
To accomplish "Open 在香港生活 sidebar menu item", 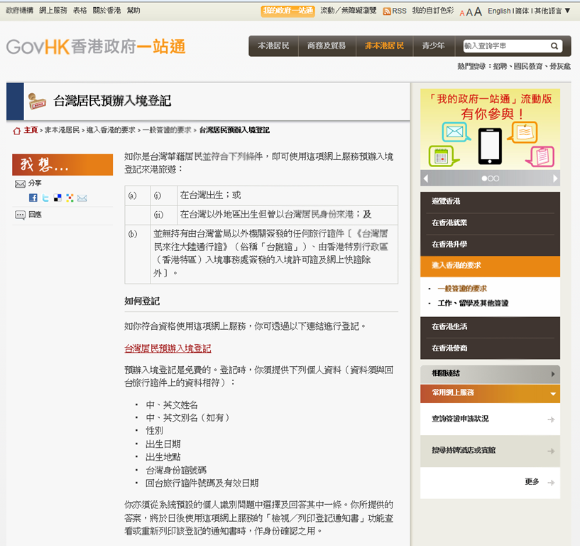I will tap(490, 327).
